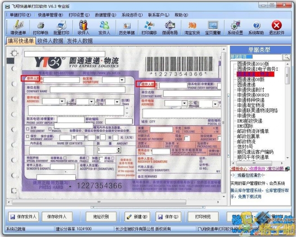Click the 保存收件人 button
The height and width of the screenshot is (237, 296).
click(x=57, y=217)
